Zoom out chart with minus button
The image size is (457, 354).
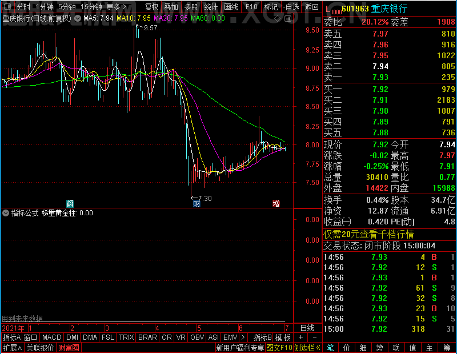pyautogui.click(x=315, y=337)
